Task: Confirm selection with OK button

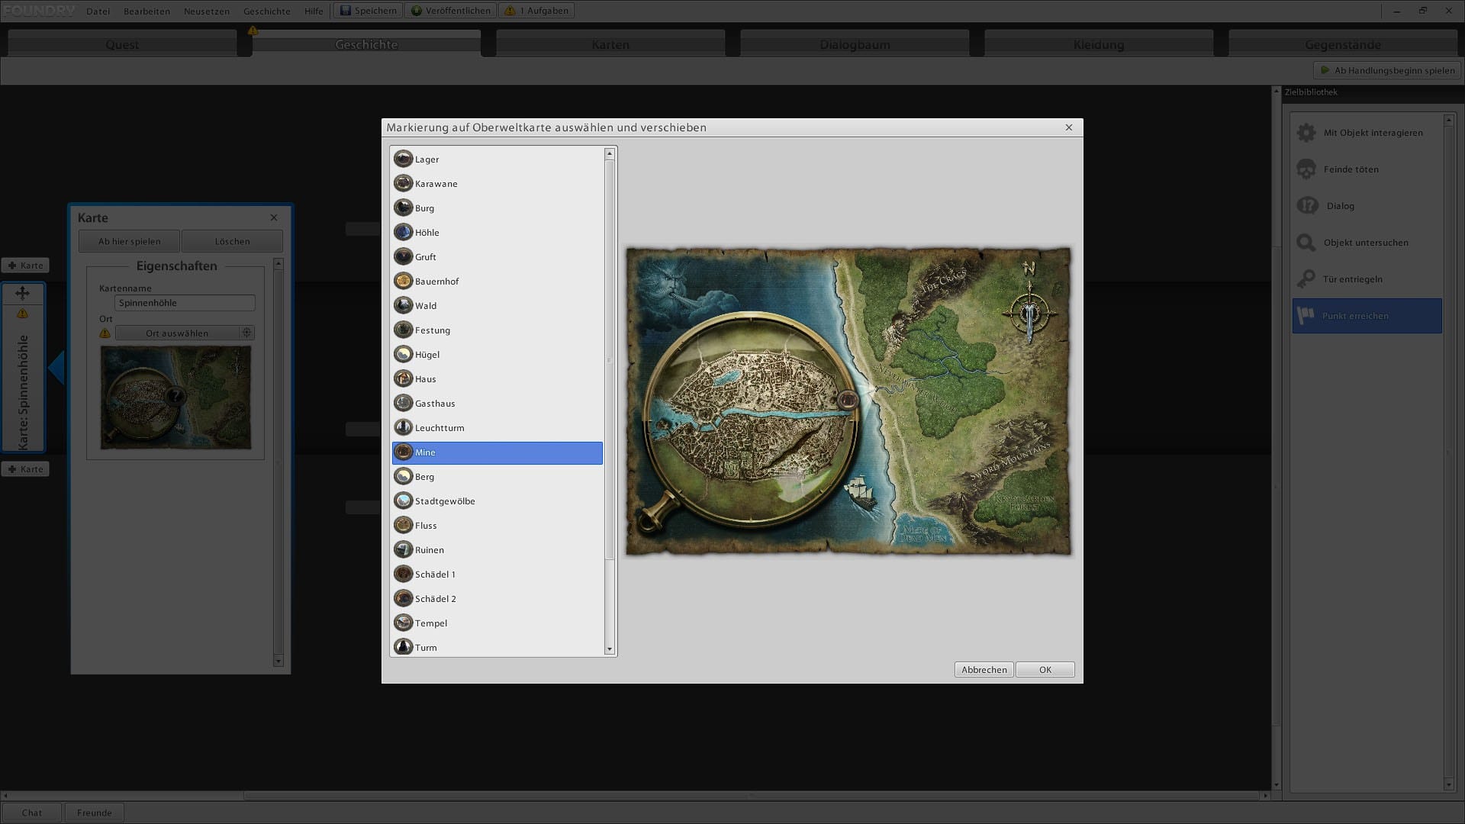Action: click(1045, 669)
